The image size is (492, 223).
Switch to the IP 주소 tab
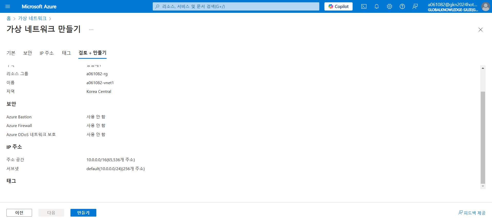coord(47,53)
